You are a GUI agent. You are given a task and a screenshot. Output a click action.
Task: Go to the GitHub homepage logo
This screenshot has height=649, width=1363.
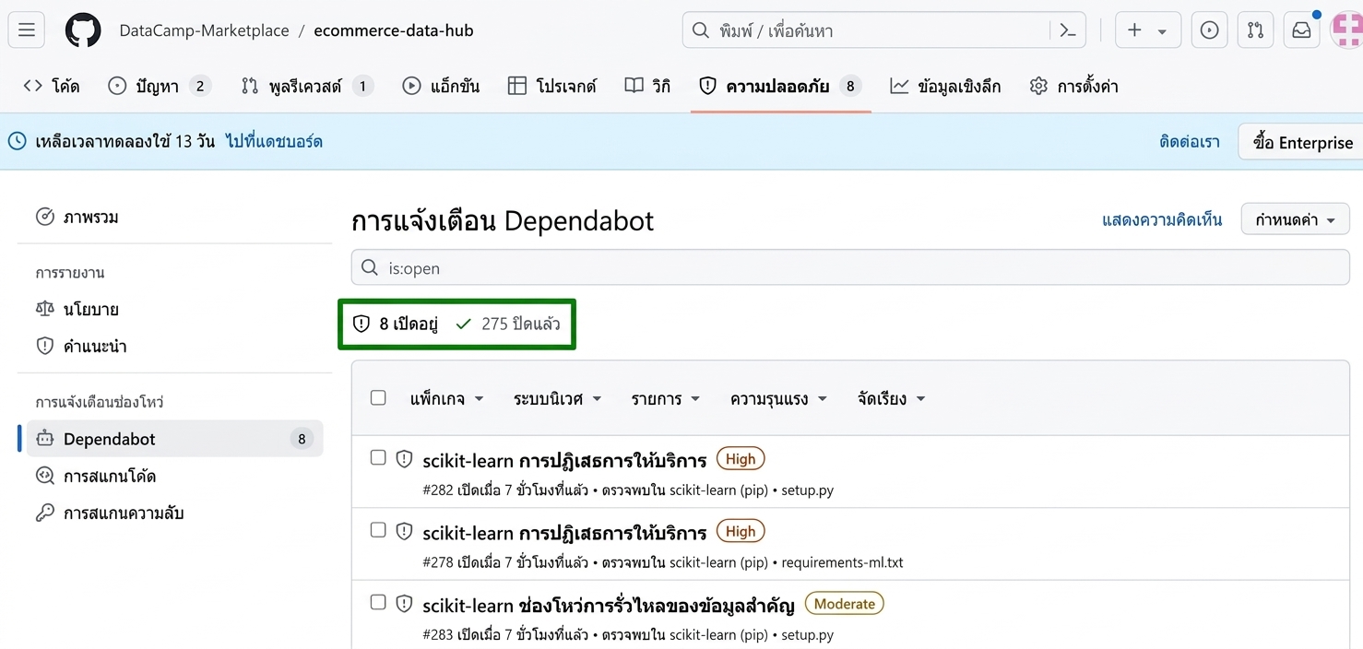click(x=83, y=30)
